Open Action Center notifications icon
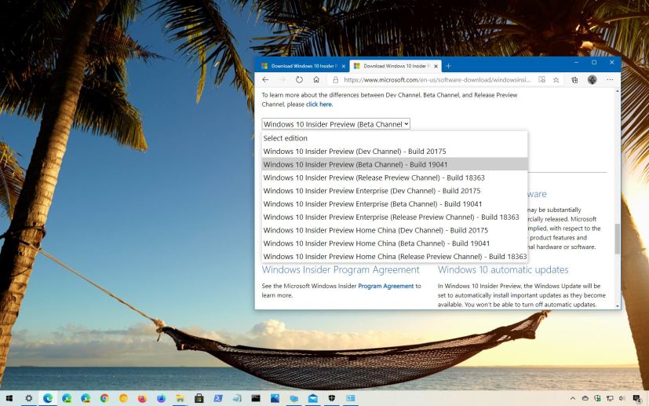The width and height of the screenshot is (649, 406). 637,399
